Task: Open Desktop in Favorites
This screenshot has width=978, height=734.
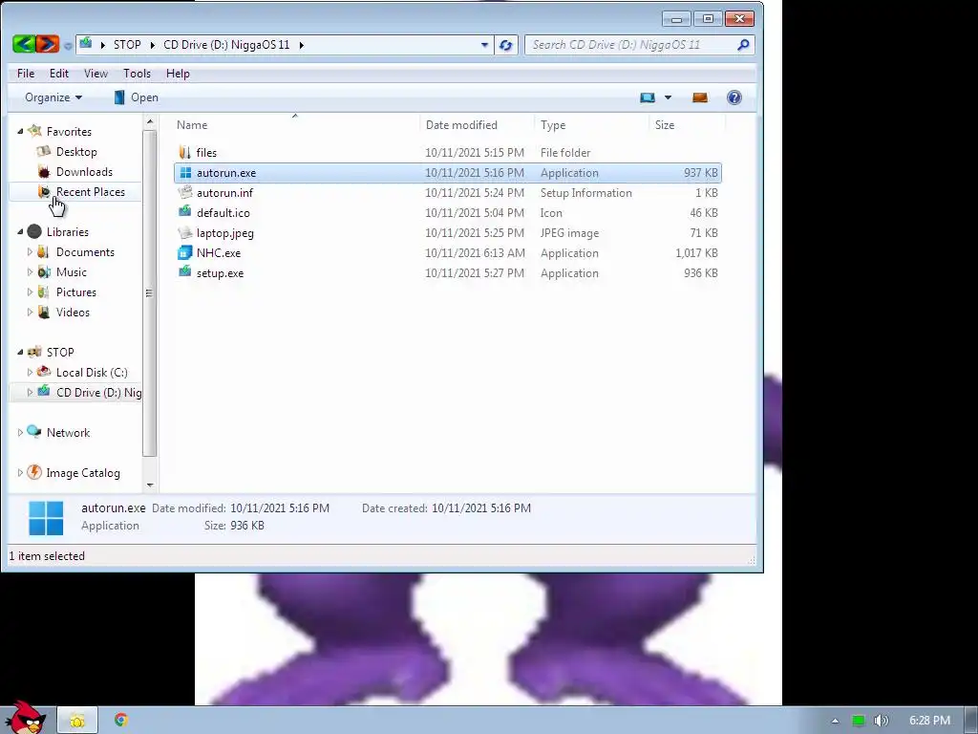Action: tap(76, 152)
